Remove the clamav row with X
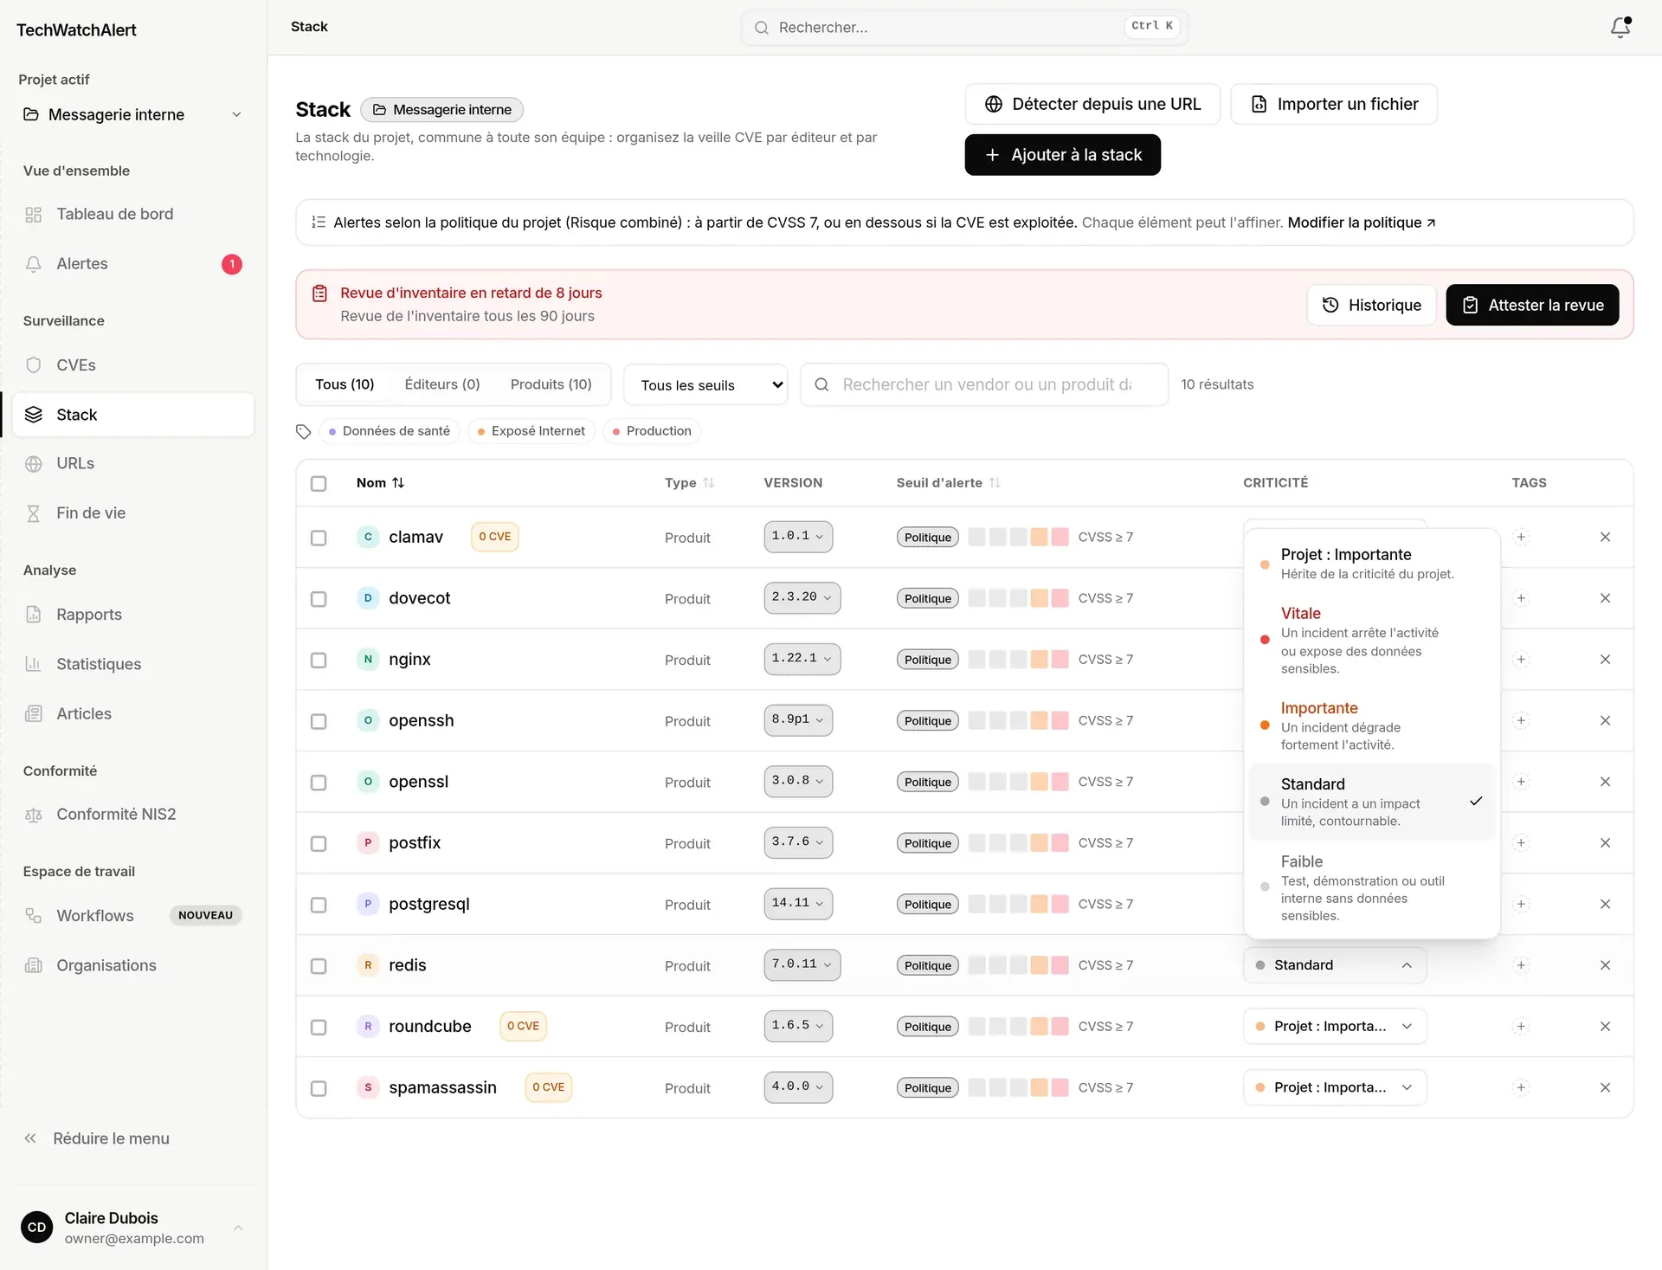The width and height of the screenshot is (1662, 1270). pos(1605,537)
